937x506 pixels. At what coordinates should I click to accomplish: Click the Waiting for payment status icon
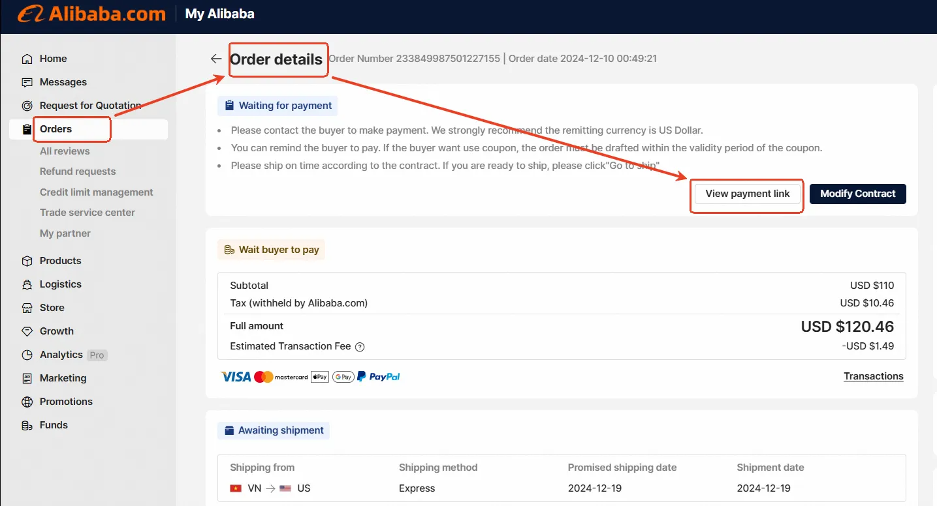pos(229,106)
